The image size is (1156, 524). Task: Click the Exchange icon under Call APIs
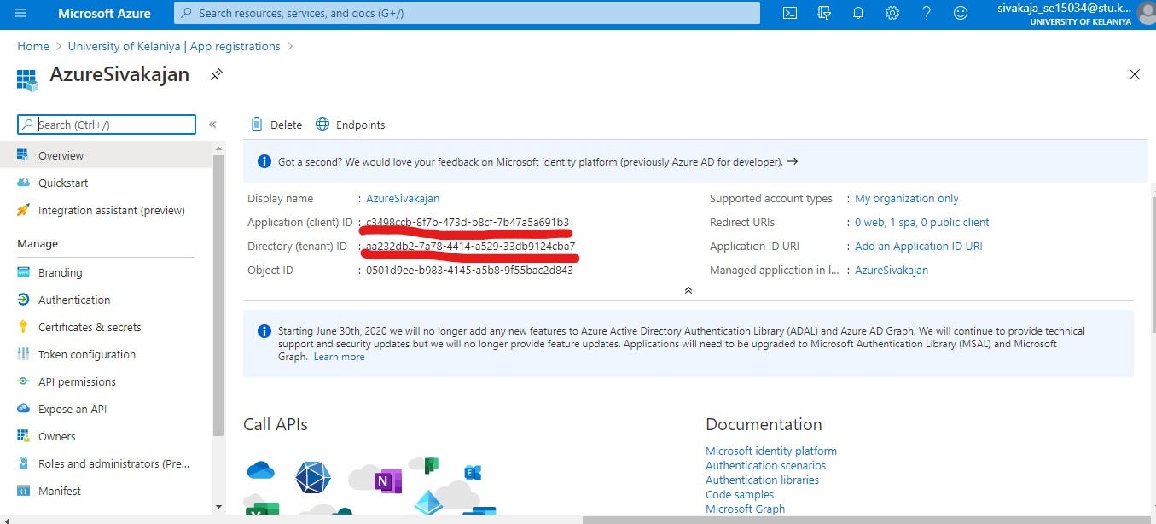[x=471, y=472]
